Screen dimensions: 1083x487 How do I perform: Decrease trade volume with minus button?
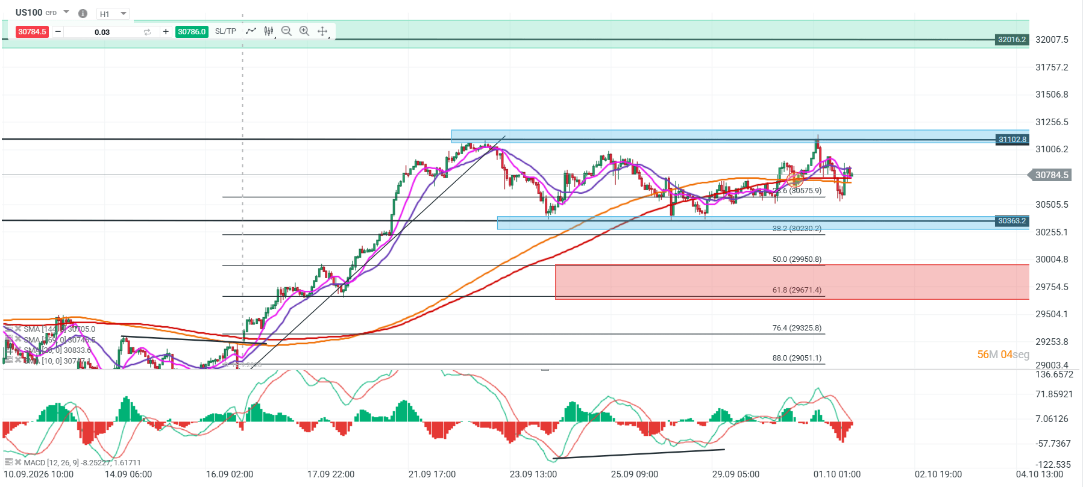click(x=58, y=32)
